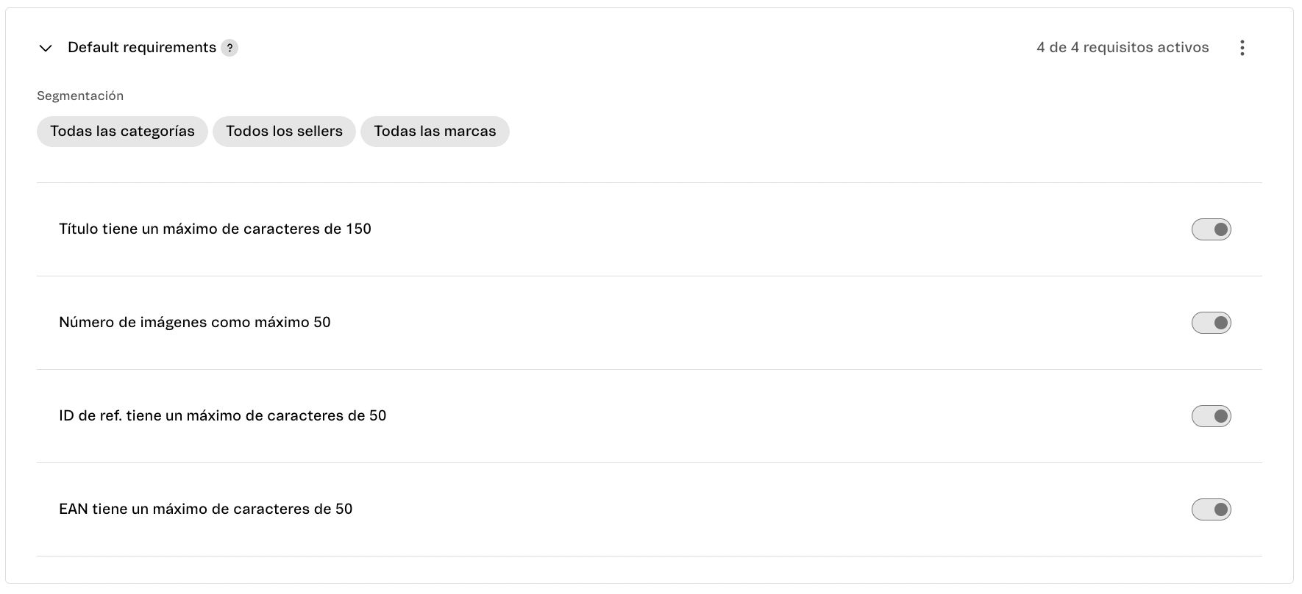The image size is (1302, 594).
Task: Select the Título requirement row
Action: (216, 229)
